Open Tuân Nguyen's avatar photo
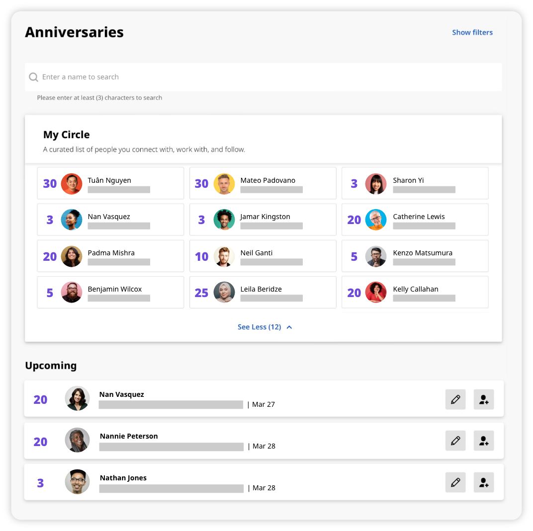 pyautogui.click(x=72, y=184)
